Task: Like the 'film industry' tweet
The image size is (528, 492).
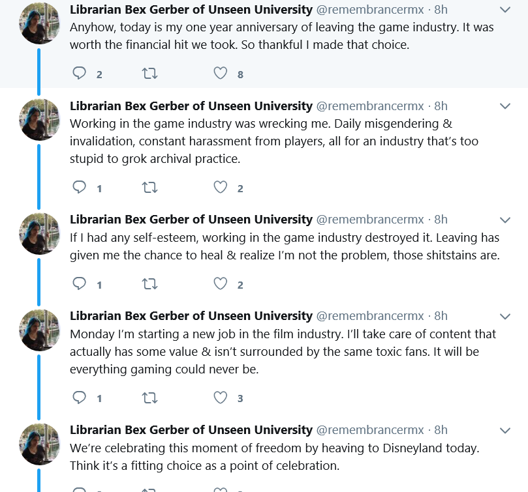Action: pos(221,397)
